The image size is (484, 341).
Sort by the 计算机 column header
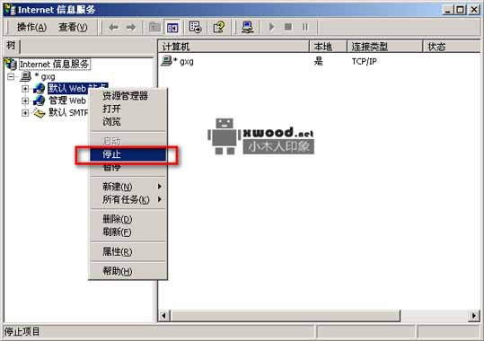coord(233,47)
